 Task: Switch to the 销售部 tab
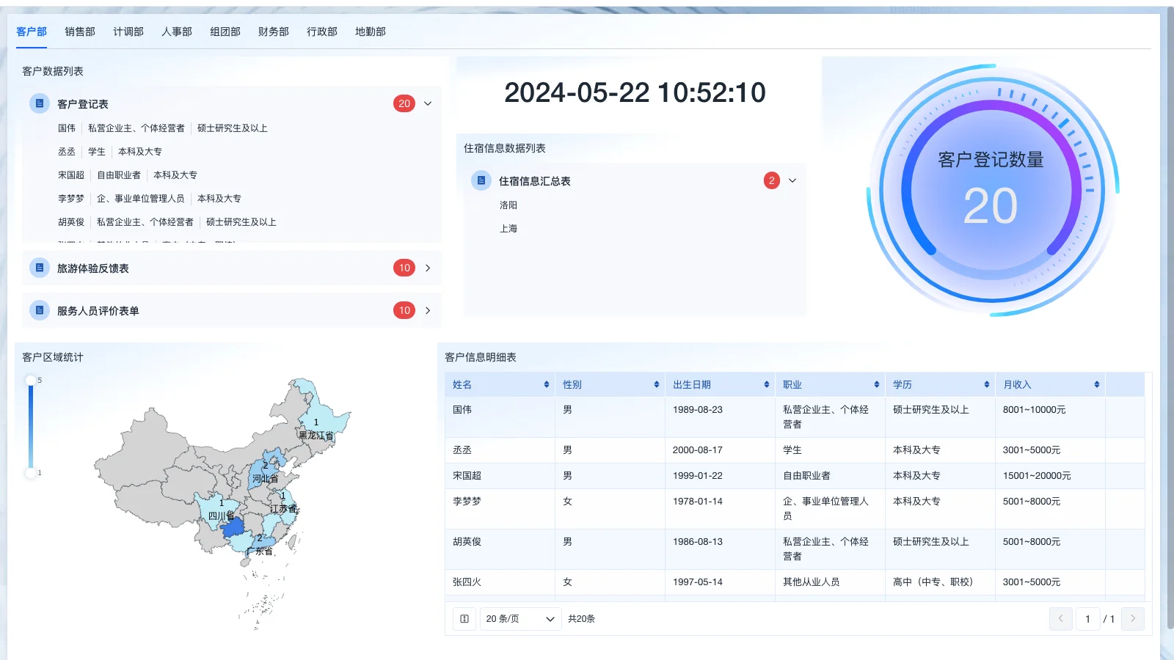click(x=79, y=32)
